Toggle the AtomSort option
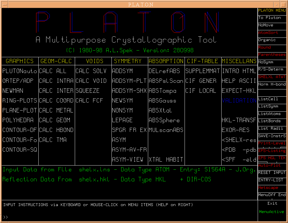288x223 pixels. [x=268, y=32]
